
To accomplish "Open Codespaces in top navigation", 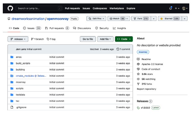I will coord(100,8).
